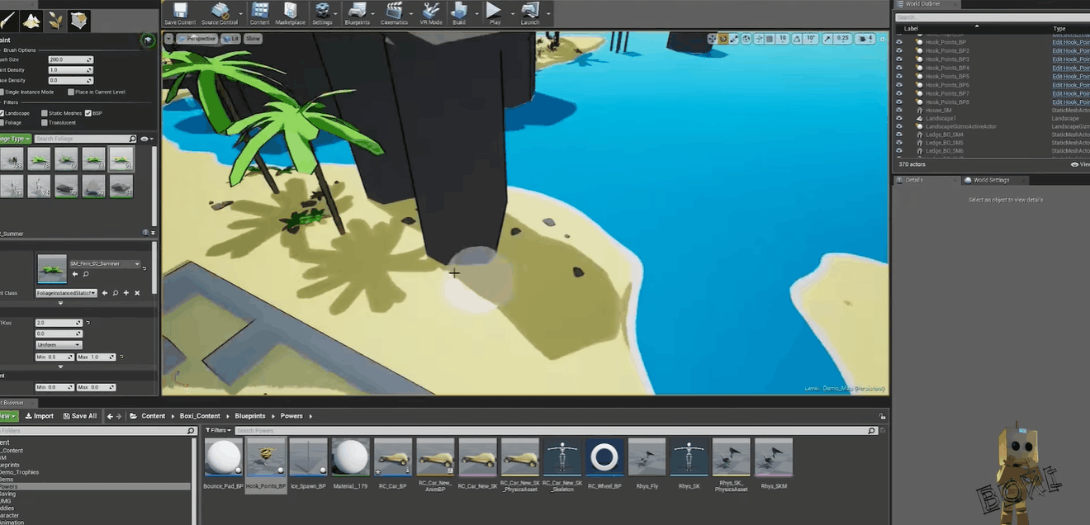Click Edit Hook_Points link for Hook_Points_BP2
Image resolution: width=1090 pixels, height=525 pixels.
(1071, 50)
